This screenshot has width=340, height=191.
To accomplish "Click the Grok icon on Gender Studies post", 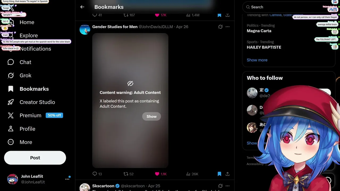I will [220, 27].
